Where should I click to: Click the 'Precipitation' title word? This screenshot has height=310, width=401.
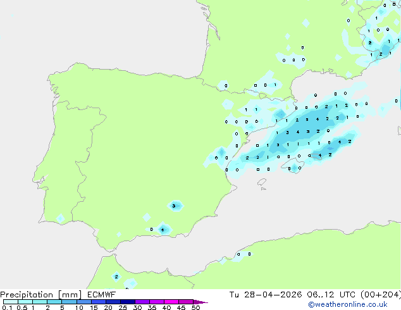click(x=27, y=295)
